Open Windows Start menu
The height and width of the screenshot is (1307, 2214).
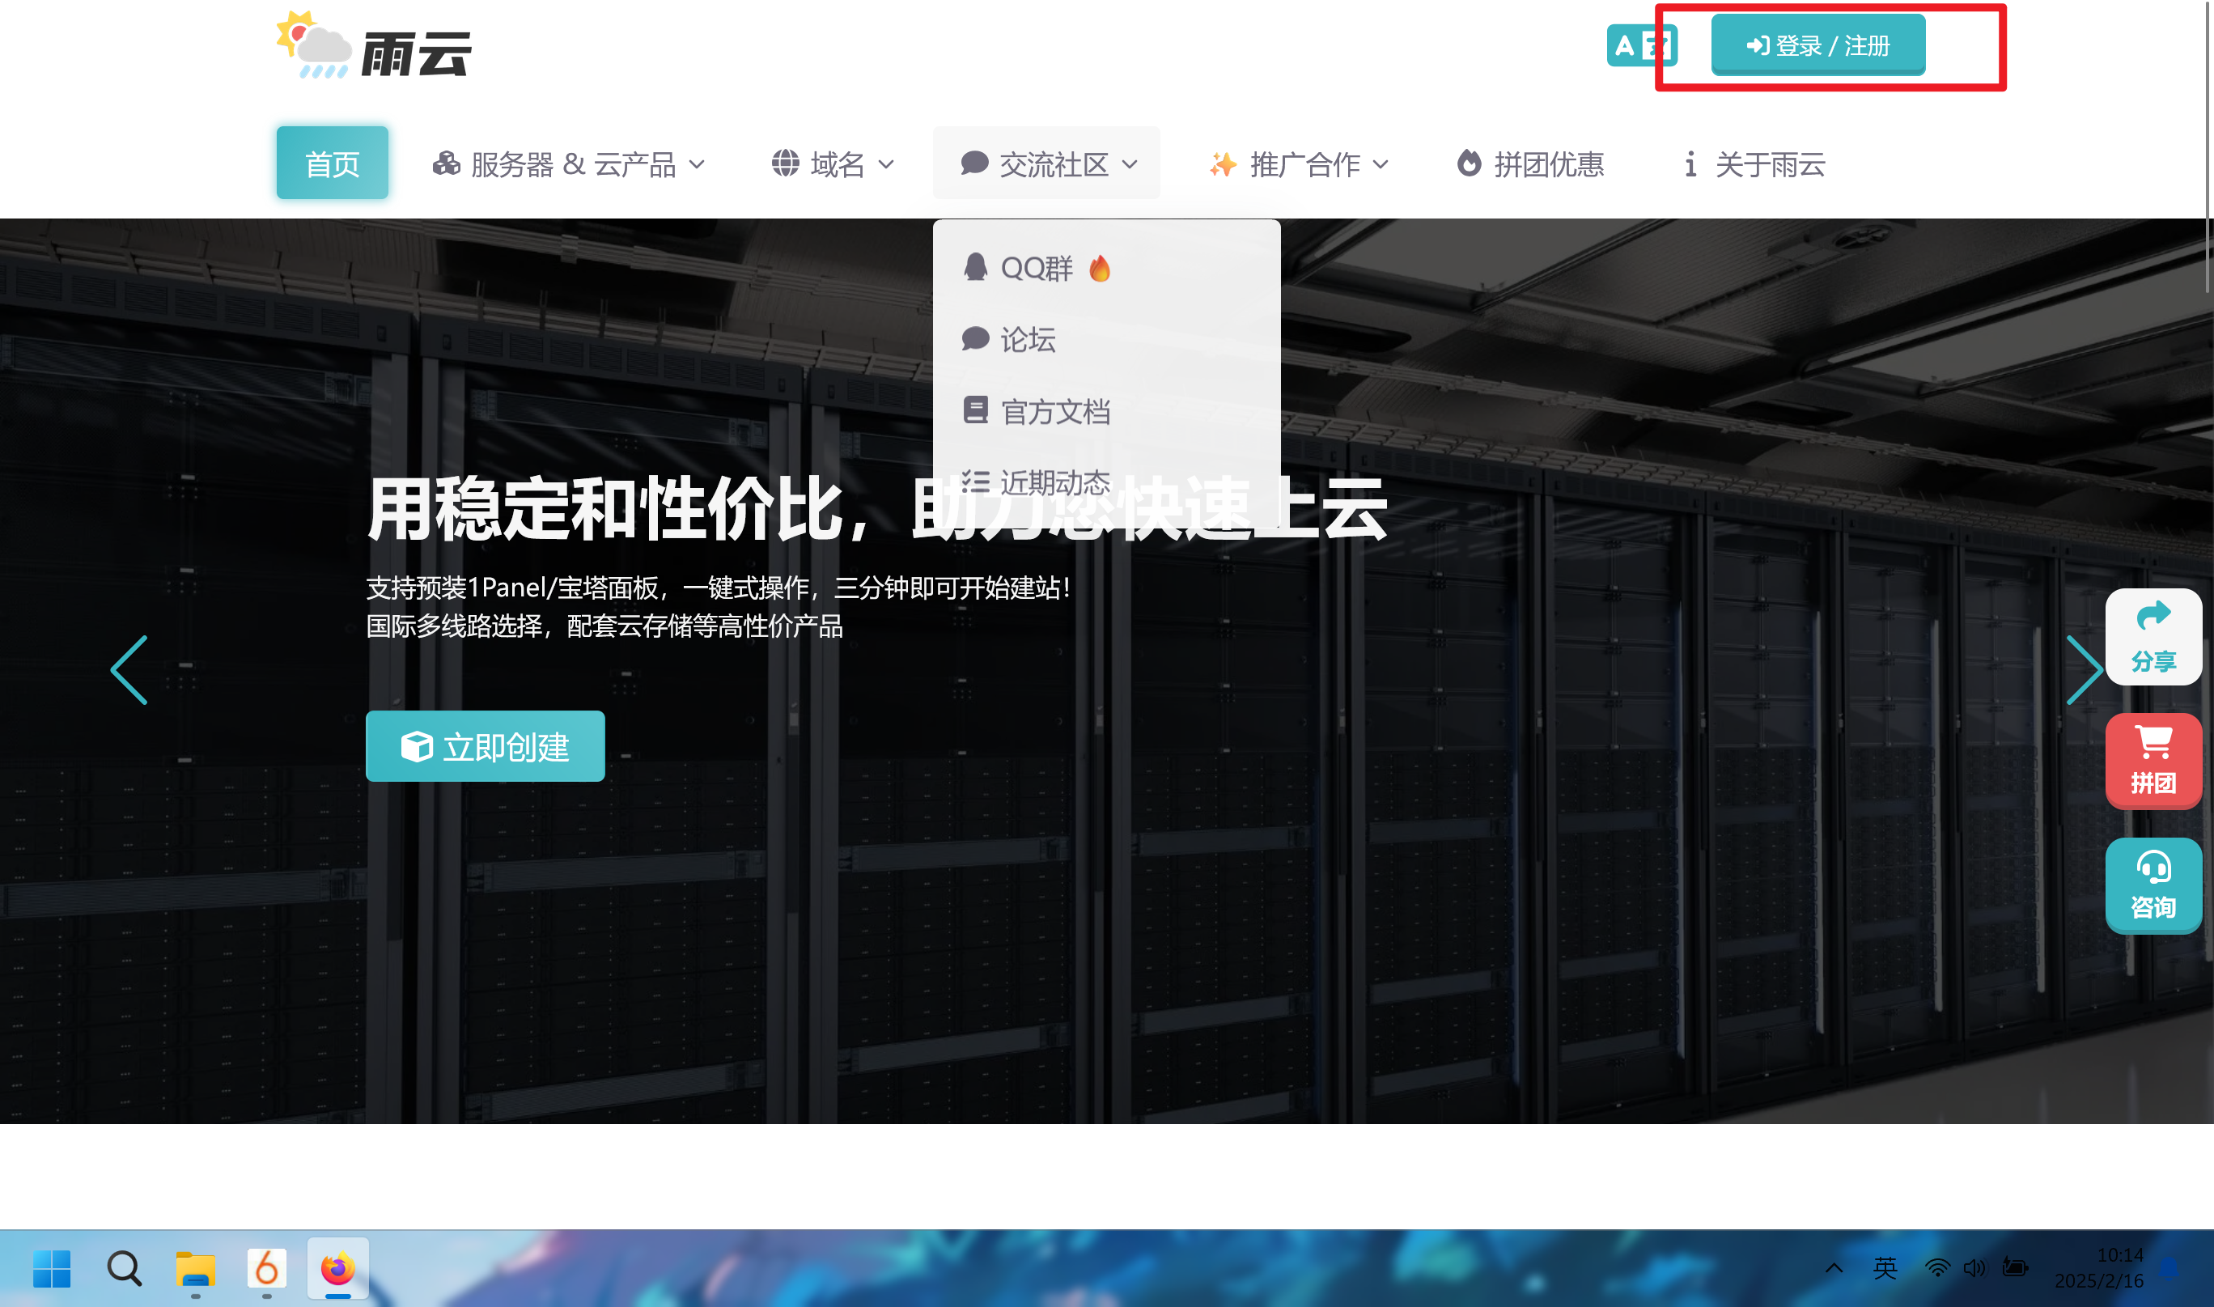(52, 1268)
